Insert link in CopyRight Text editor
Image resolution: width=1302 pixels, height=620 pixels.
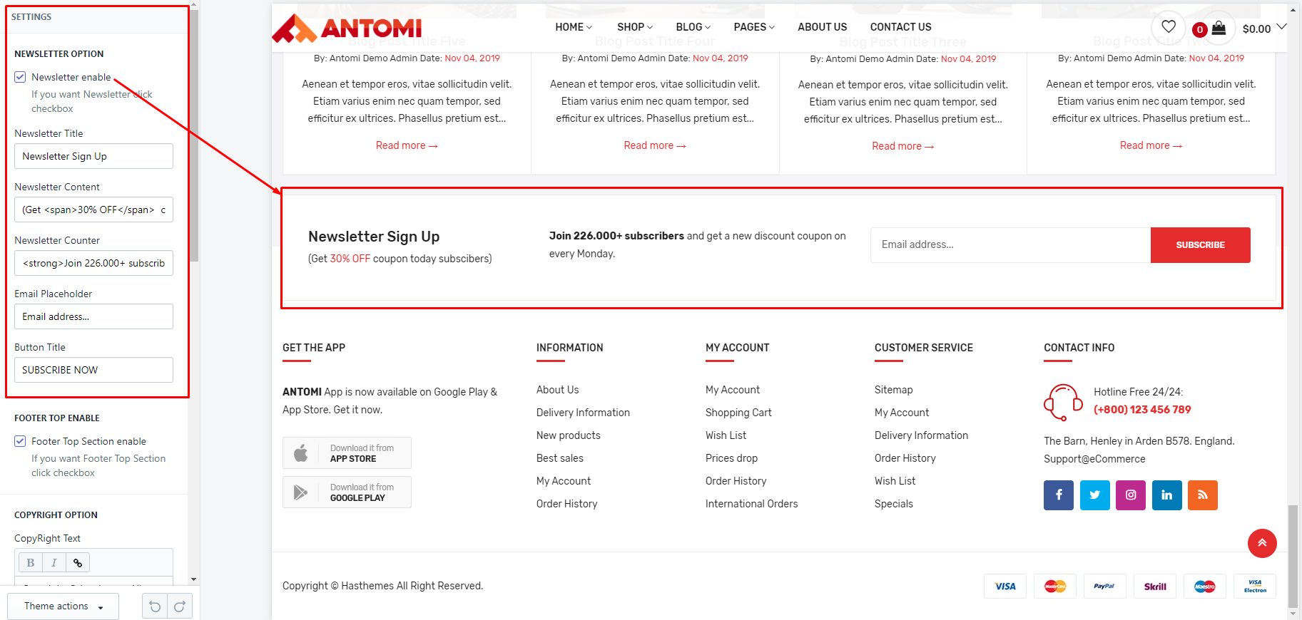(78, 563)
